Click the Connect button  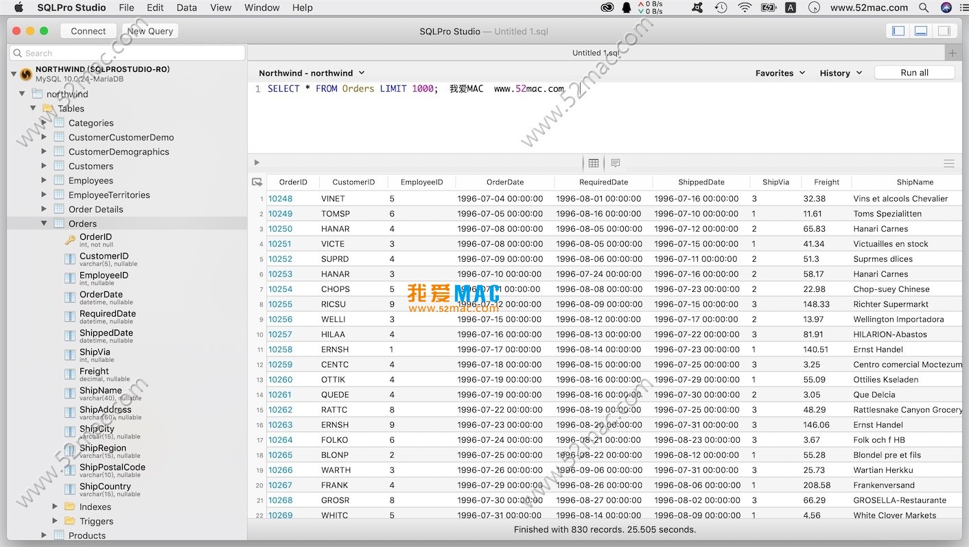89,31
